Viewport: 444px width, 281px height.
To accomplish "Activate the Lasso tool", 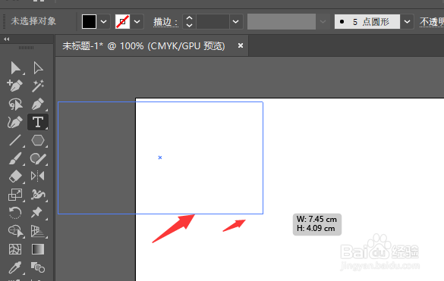I will [x=15, y=104].
